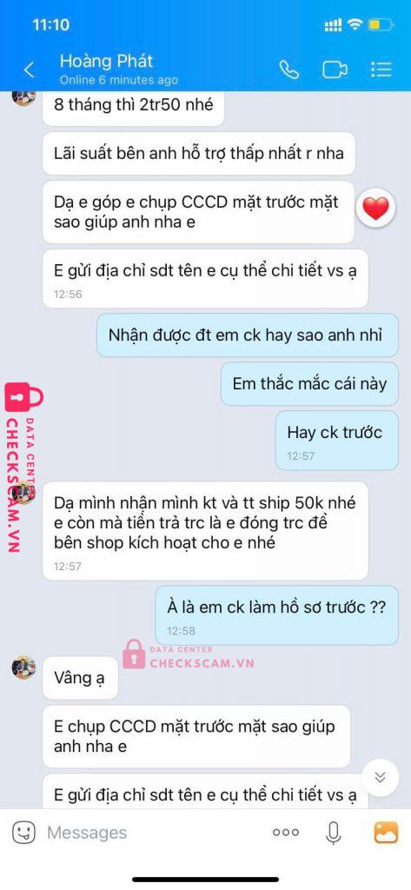Screen dimensions: 411x890
Task: Tap sender avatar beside 'Vâng ạ'
Action: (x=23, y=667)
